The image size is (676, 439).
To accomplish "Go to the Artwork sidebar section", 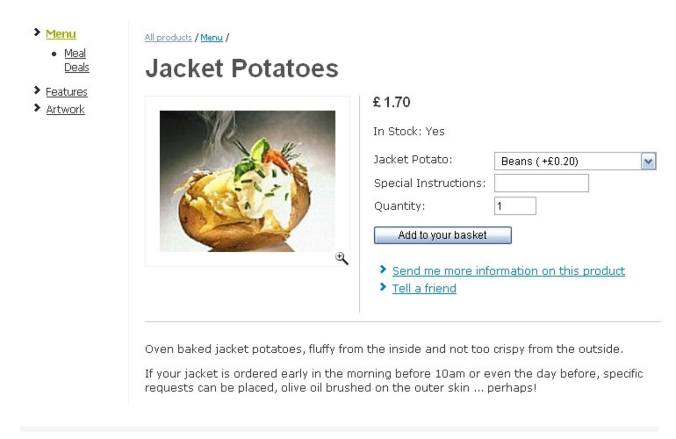I will [x=65, y=110].
